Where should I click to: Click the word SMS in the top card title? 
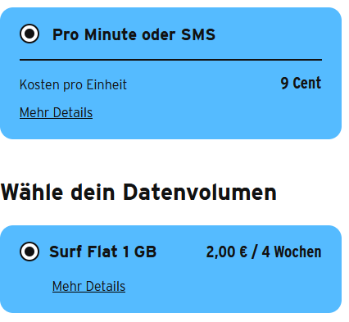(x=198, y=34)
